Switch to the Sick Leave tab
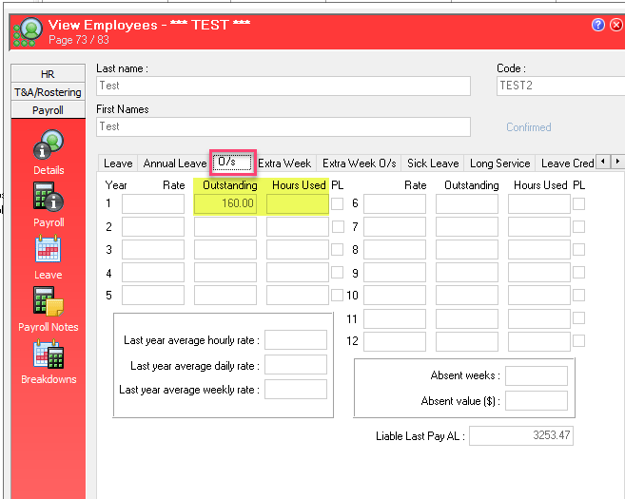The width and height of the screenshot is (625, 499). (x=433, y=163)
